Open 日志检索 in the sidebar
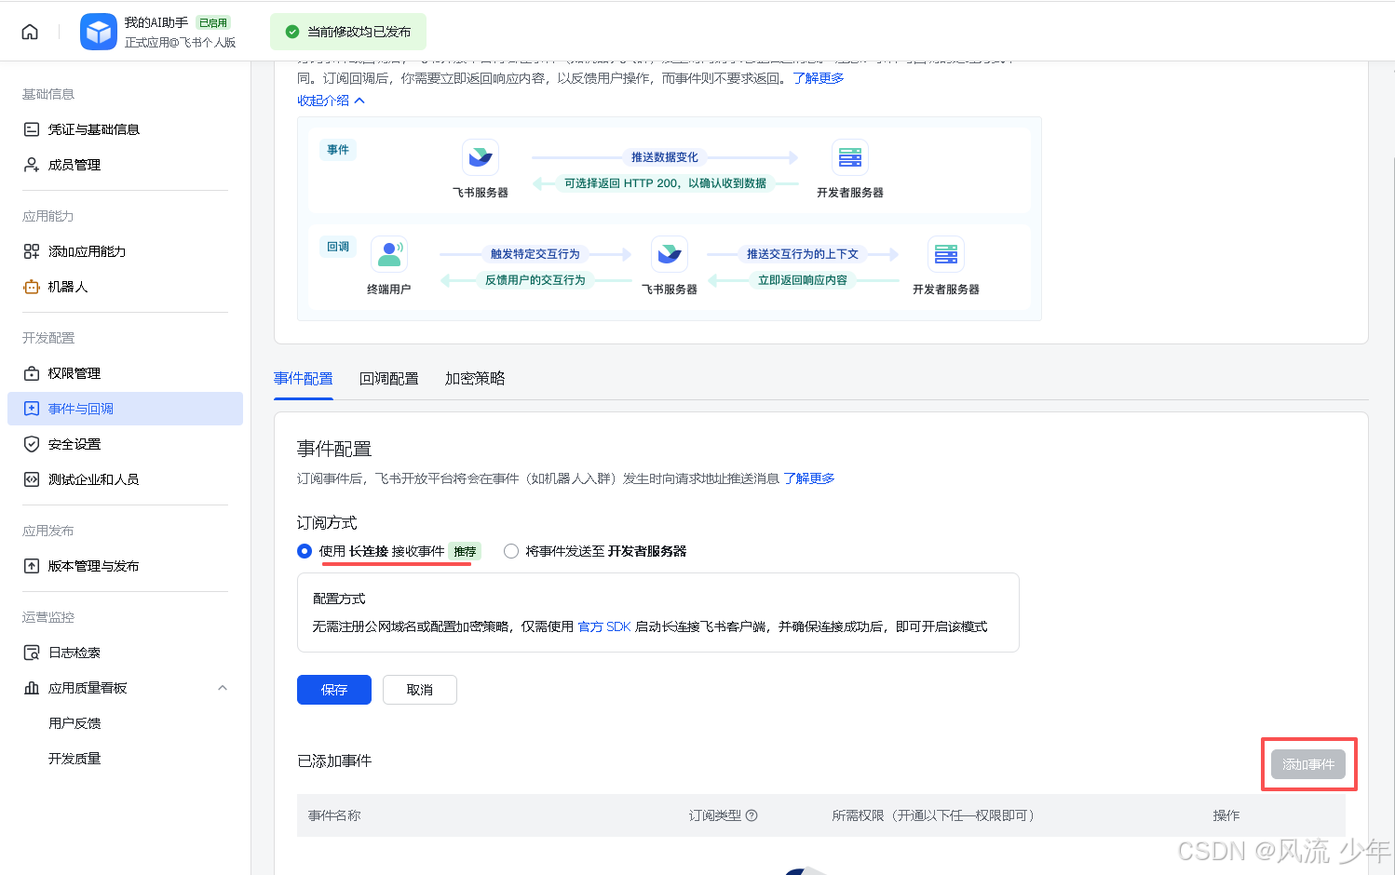The image size is (1395, 875). click(74, 653)
